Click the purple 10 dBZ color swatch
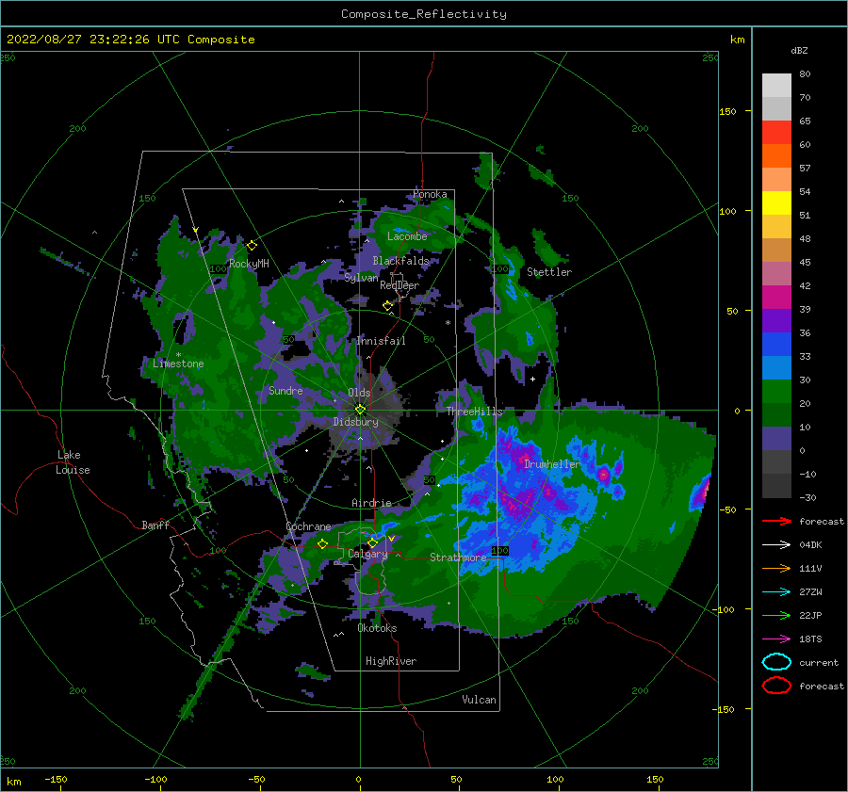Screen dimensions: 848x792 (776, 438)
